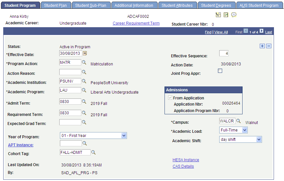
Task: Jump to the Last row link
Action: point(268,32)
